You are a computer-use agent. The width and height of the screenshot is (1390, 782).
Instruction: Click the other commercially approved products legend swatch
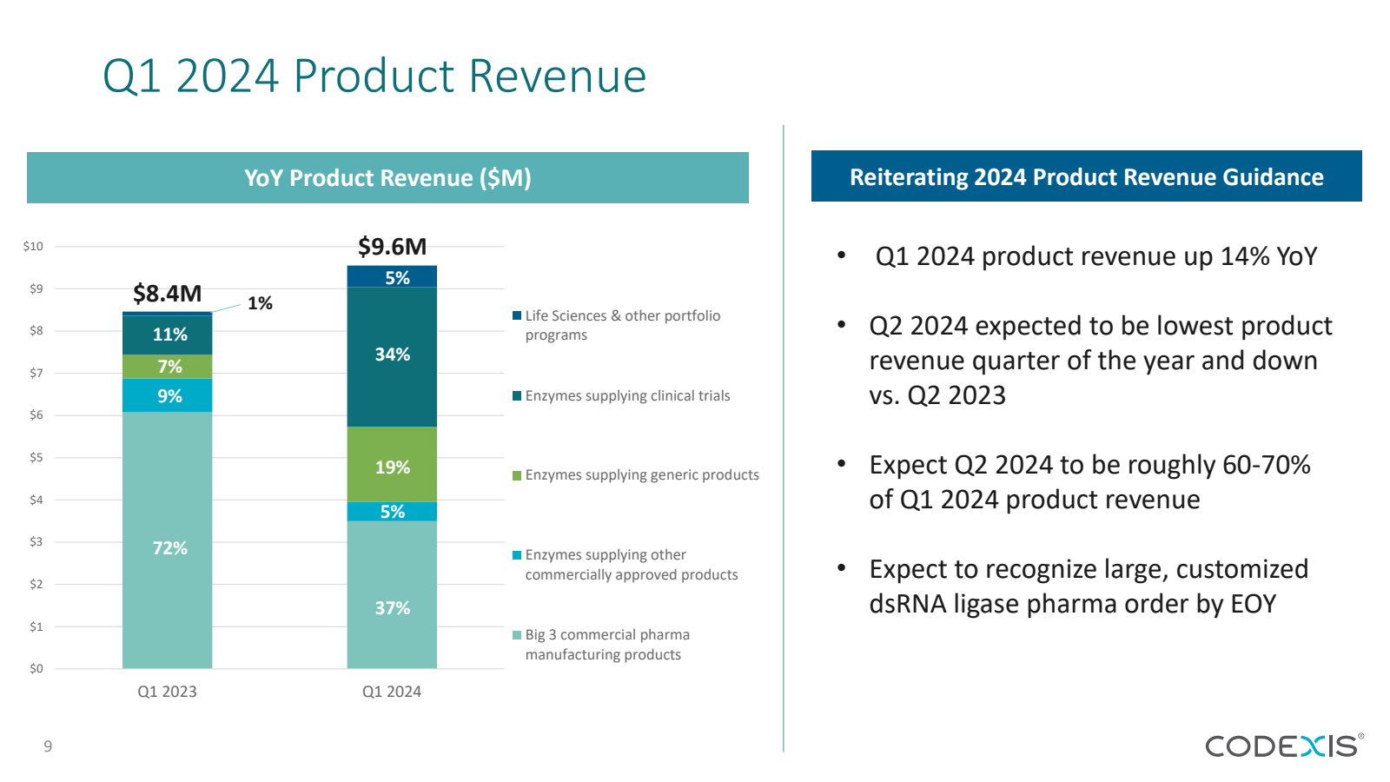[x=517, y=555]
